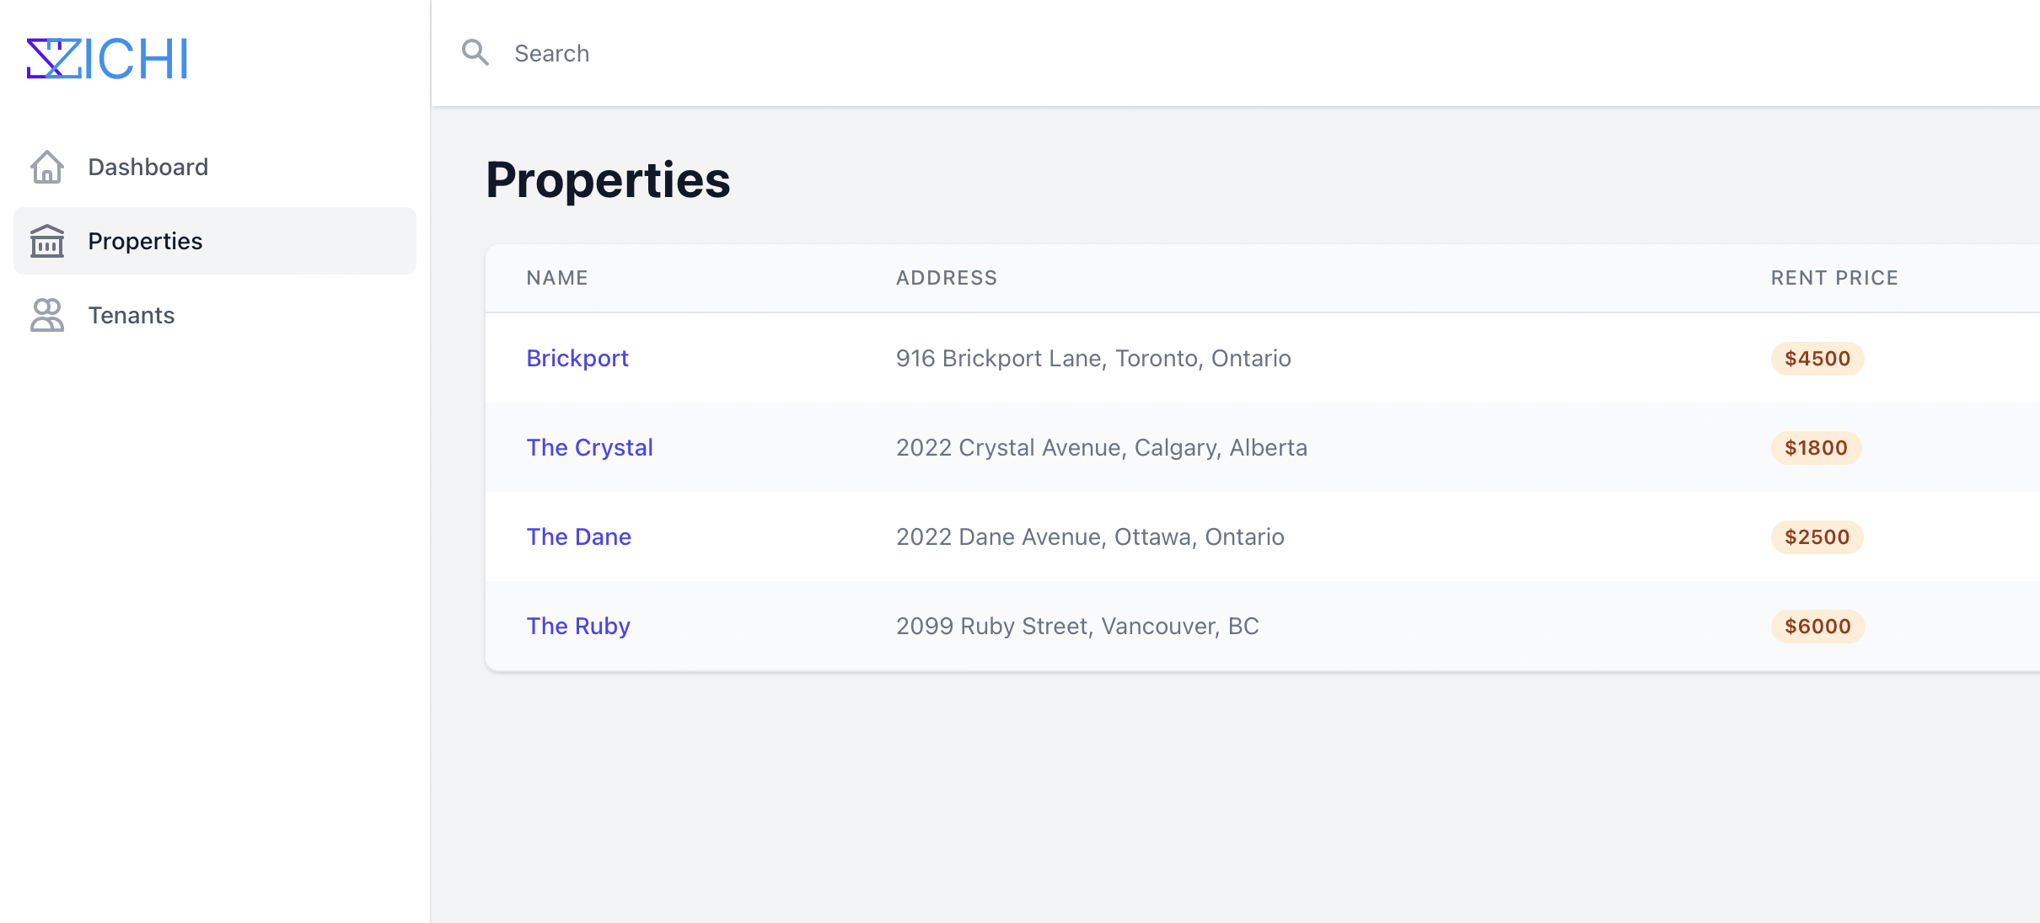Viewport: 2040px width, 923px height.
Task: Click the $4500 rent price badge
Action: [x=1817, y=358]
